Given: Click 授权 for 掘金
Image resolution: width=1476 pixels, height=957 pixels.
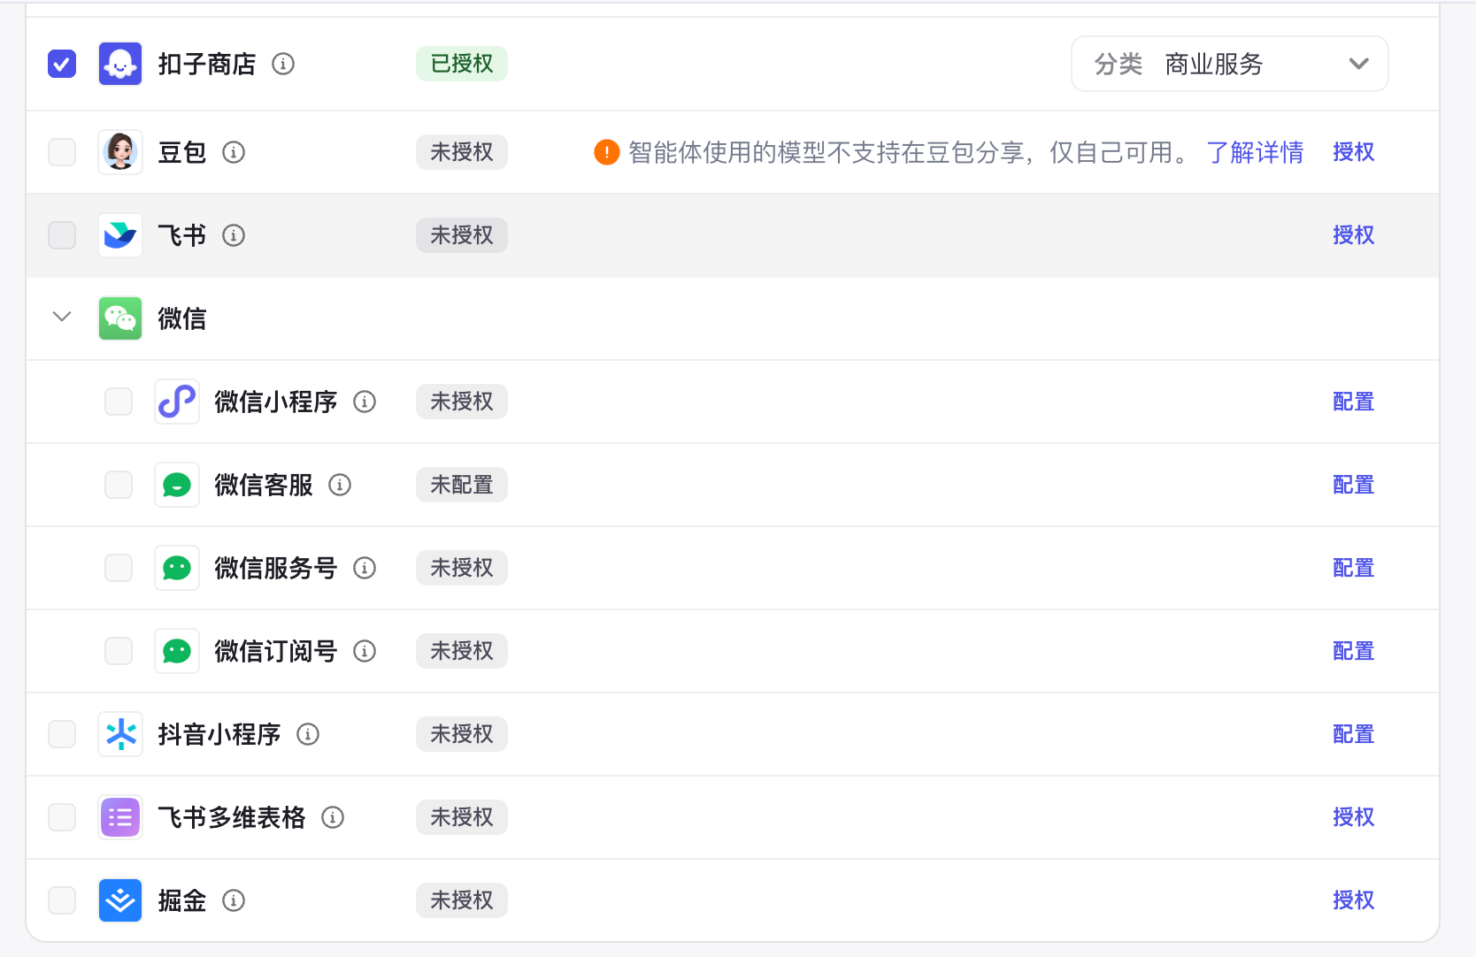Looking at the screenshot, I should [x=1354, y=900].
